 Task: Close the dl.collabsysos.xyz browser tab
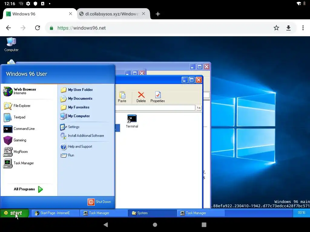143,14
